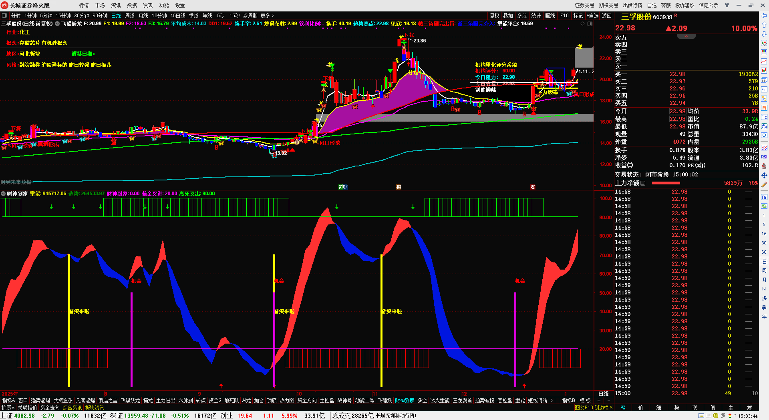769x420 pixels.
Task: Click the plus zoom-in button beside 模板
Action: coord(599,400)
